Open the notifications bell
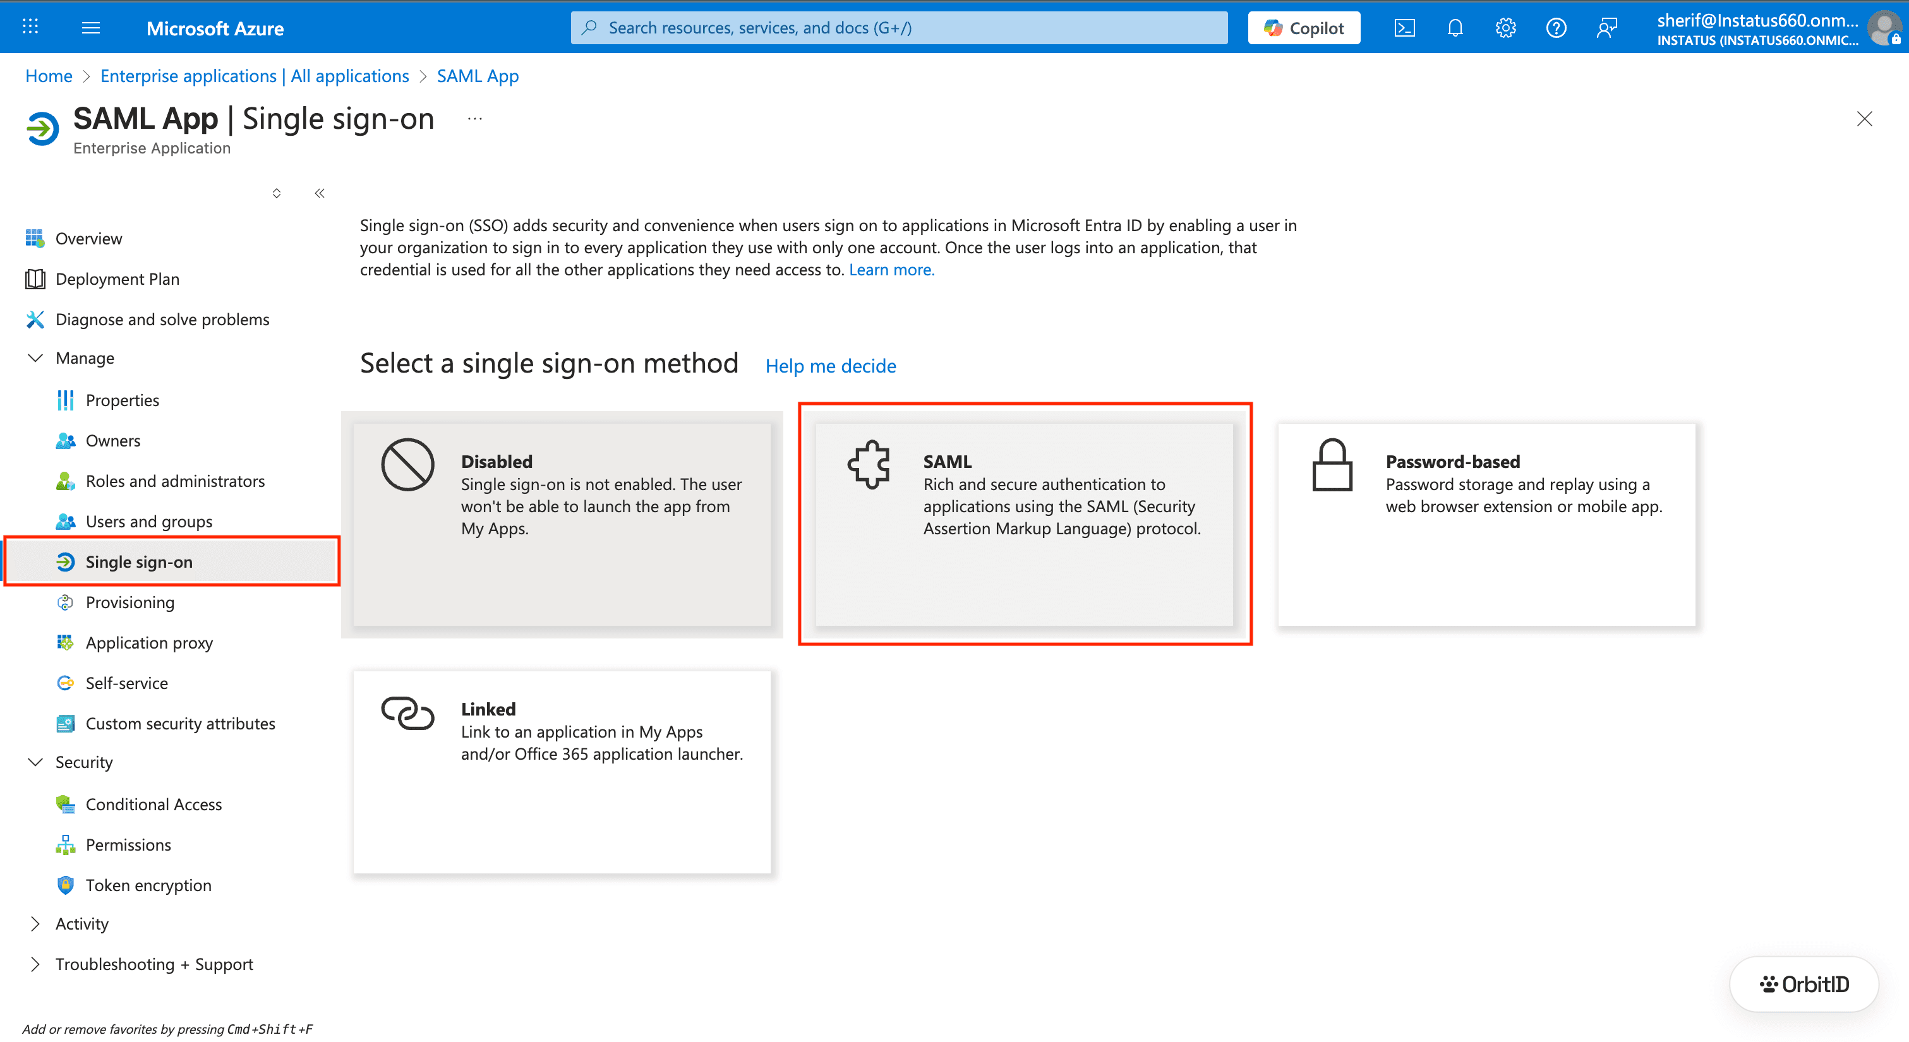 [x=1455, y=28]
